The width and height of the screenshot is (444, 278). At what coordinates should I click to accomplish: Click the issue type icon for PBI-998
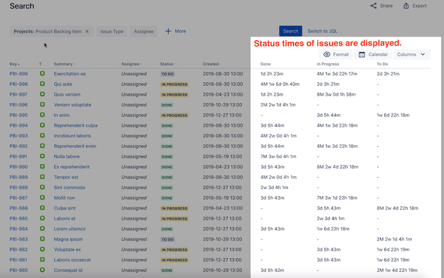(x=42, y=84)
